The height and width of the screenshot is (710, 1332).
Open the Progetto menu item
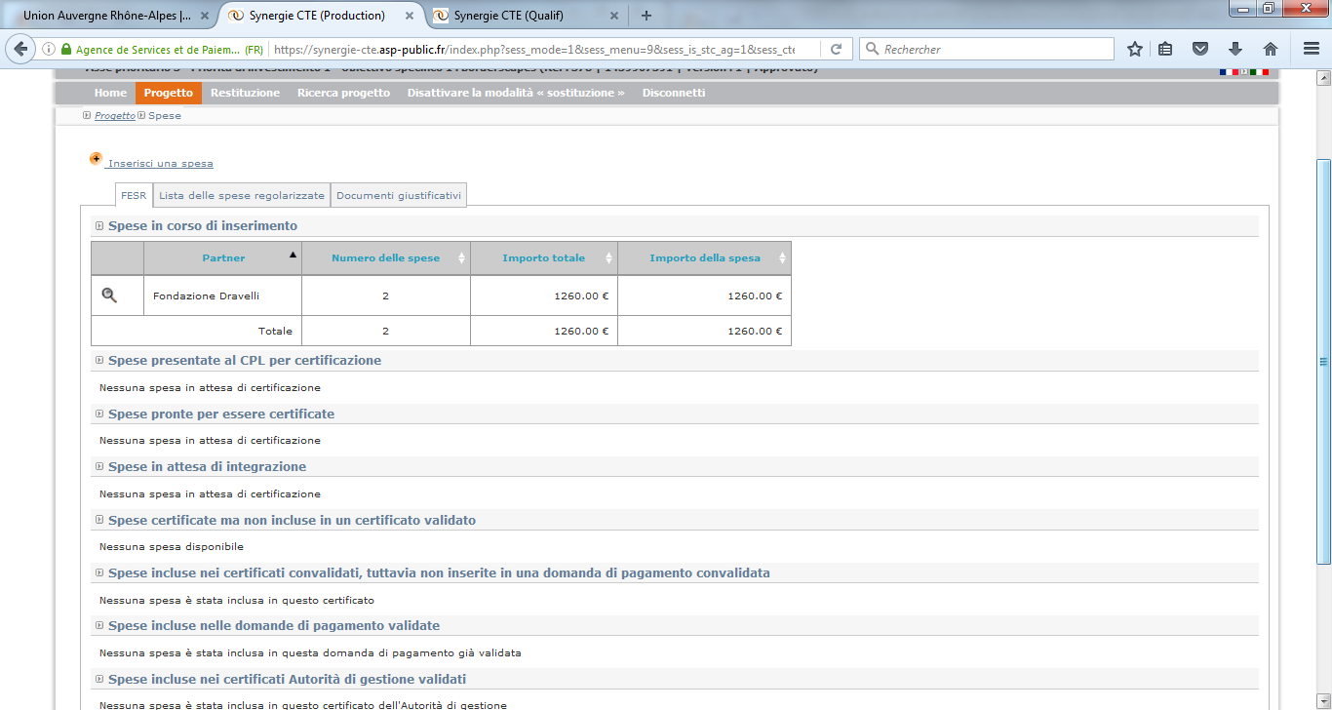[168, 93]
